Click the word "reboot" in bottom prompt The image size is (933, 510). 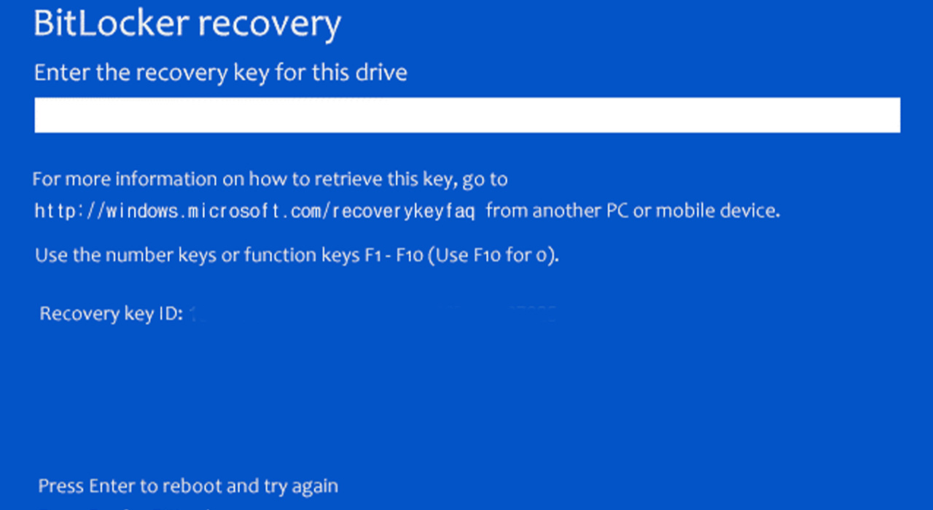click(x=187, y=486)
